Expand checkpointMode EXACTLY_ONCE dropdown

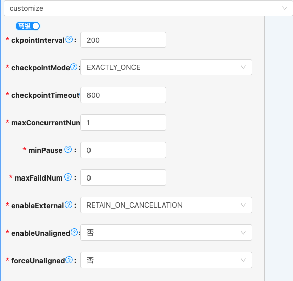(166, 67)
